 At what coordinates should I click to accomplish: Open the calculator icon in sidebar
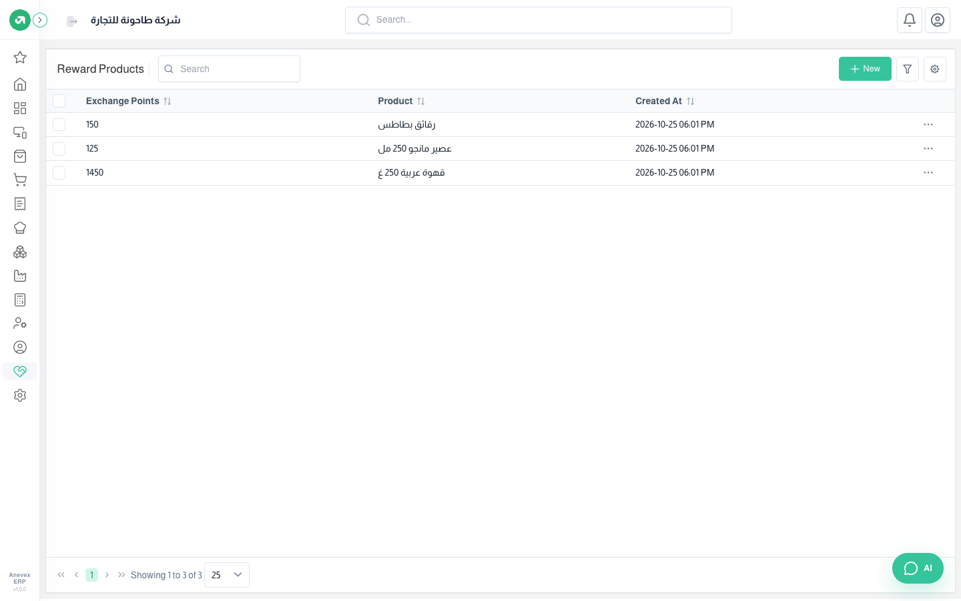pyautogui.click(x=20, y=300)
